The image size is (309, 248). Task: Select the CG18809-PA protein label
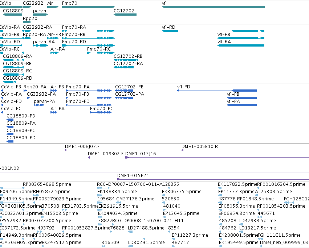pyautogui.click(x=21, y=123)
